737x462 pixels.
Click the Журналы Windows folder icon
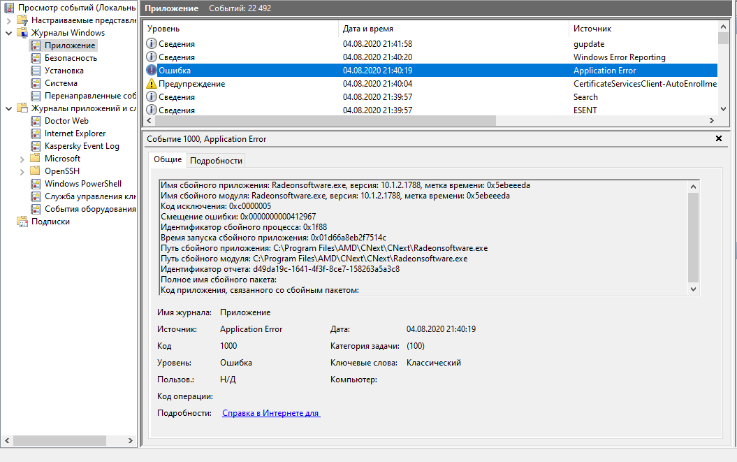click(x=22, y=33)
